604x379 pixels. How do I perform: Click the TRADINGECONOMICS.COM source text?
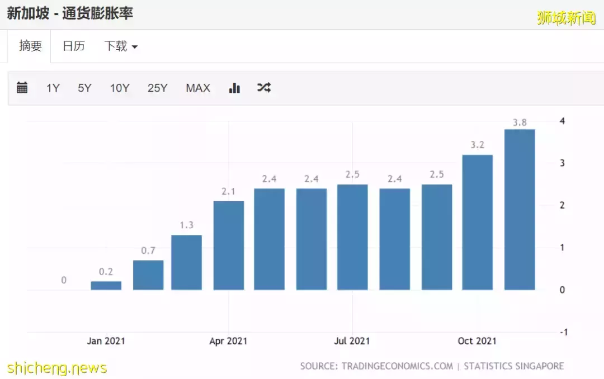pyautogui.click(x=397, y=366)
